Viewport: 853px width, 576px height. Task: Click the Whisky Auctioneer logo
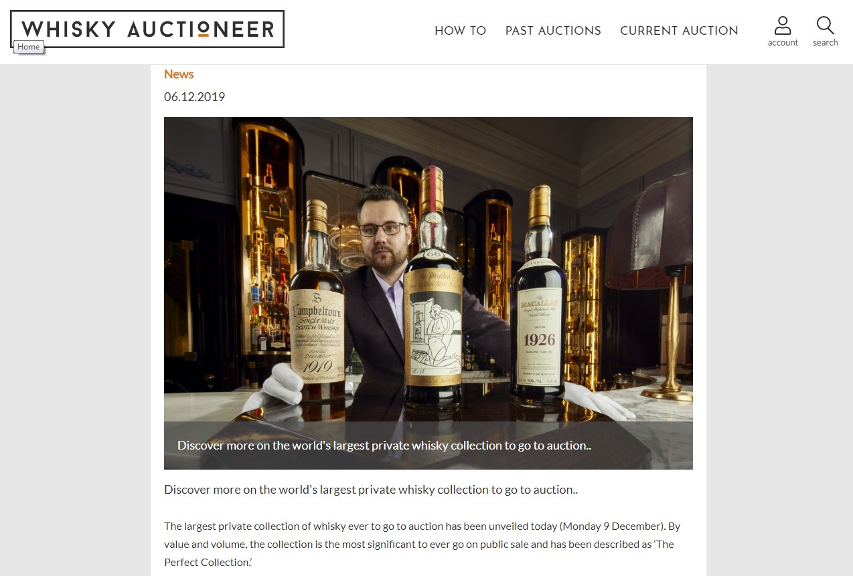click(x=147, y=29)
